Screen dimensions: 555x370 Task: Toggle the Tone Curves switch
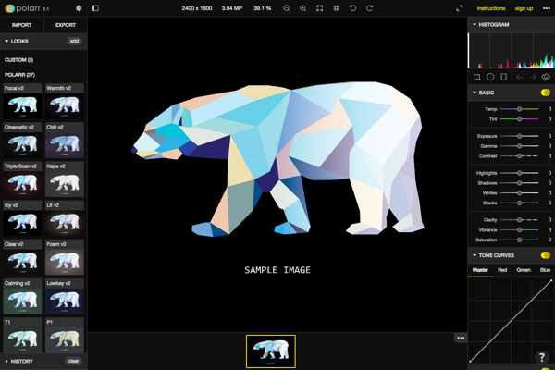point(545,255)
